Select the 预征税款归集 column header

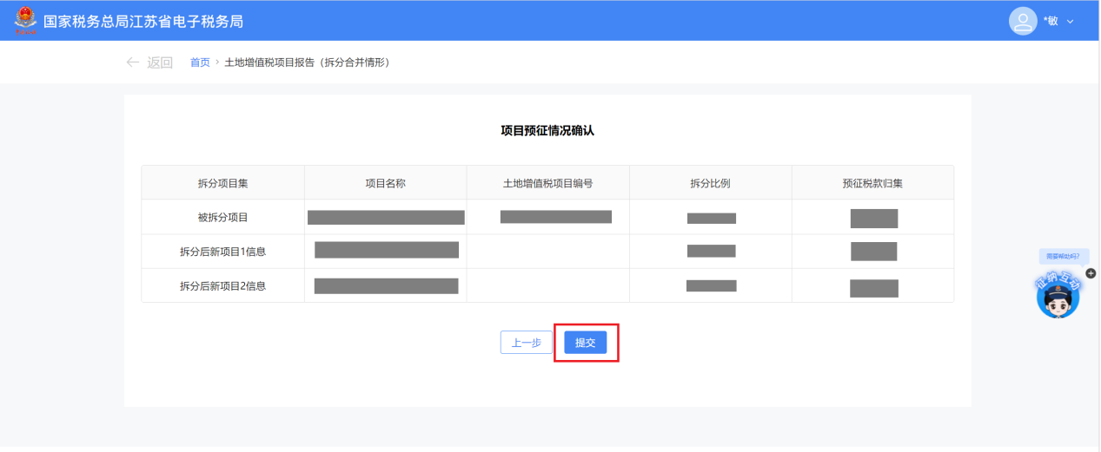click(872, 183)
